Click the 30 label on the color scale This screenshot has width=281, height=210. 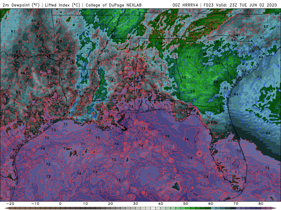(136, 204)
